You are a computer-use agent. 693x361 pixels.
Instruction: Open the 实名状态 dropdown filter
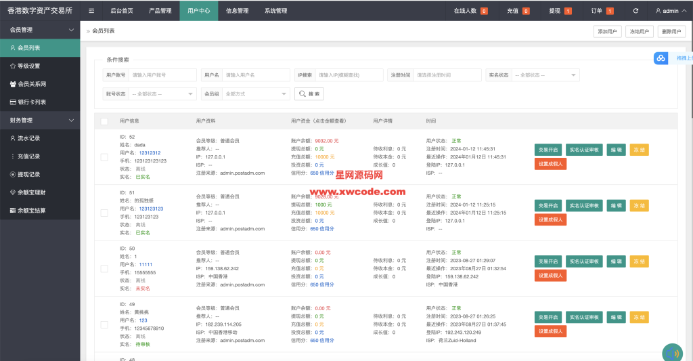click(545, 75)
